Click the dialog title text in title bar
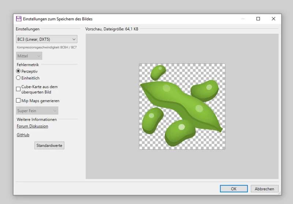This screenshot has height=204, width=293. pos(58,19)
